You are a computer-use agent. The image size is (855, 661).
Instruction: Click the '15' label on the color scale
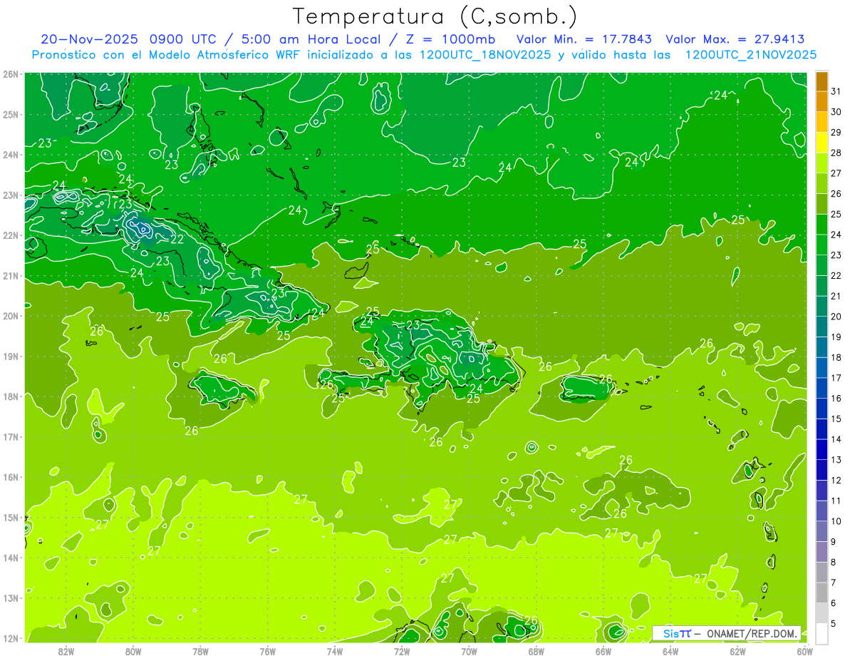pyautogui.click(x=836, y=419)
